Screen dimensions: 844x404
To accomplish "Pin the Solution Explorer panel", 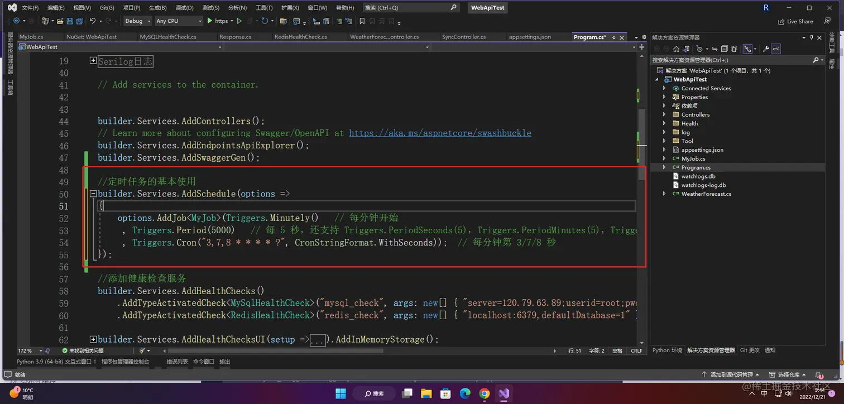I will coord(812,37).
